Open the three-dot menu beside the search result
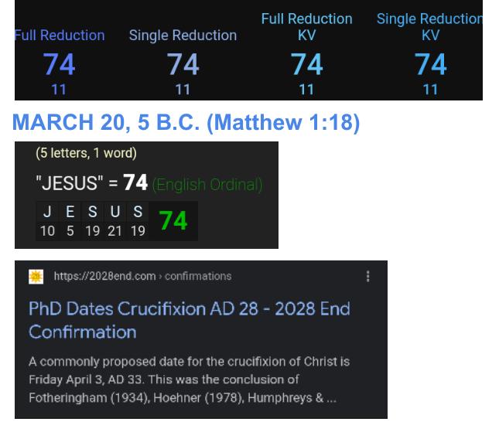 pos(367,277)
